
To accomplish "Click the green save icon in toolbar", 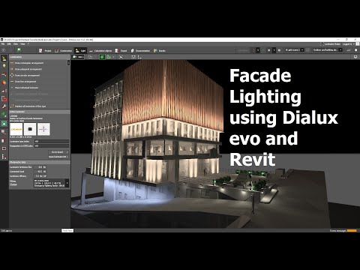I will pyautogui.click(x=19, y=50).
